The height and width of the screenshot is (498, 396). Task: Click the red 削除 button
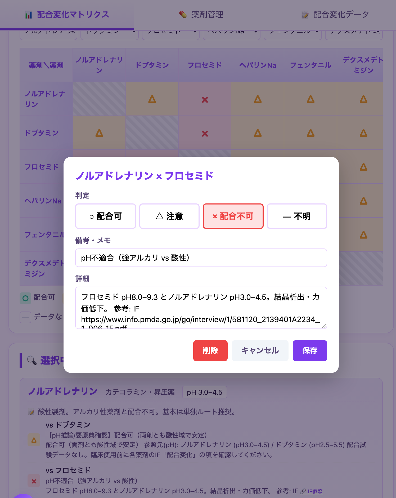(210, 351)
